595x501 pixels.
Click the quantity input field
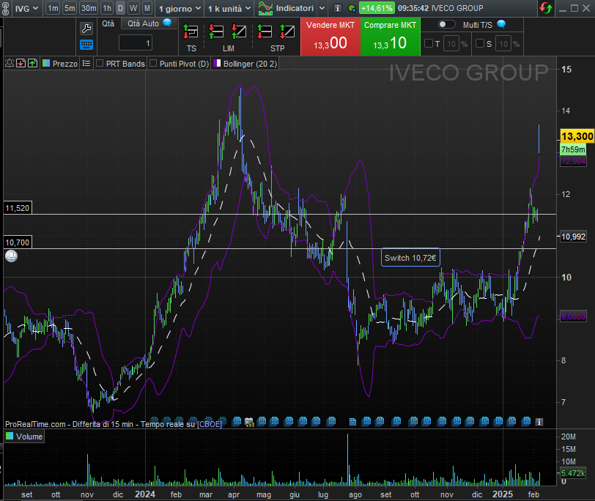[x=136, y=43]
